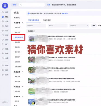Open 仓储库存 menu entry
This screenshot has height=106, width=101.
click(17, 62)
